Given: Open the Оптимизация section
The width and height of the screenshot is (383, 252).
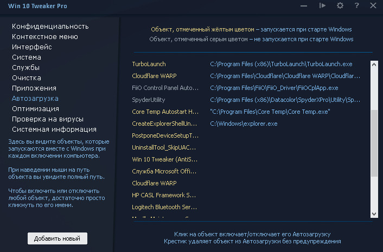Looking at the screenshot, I should 35,109.
